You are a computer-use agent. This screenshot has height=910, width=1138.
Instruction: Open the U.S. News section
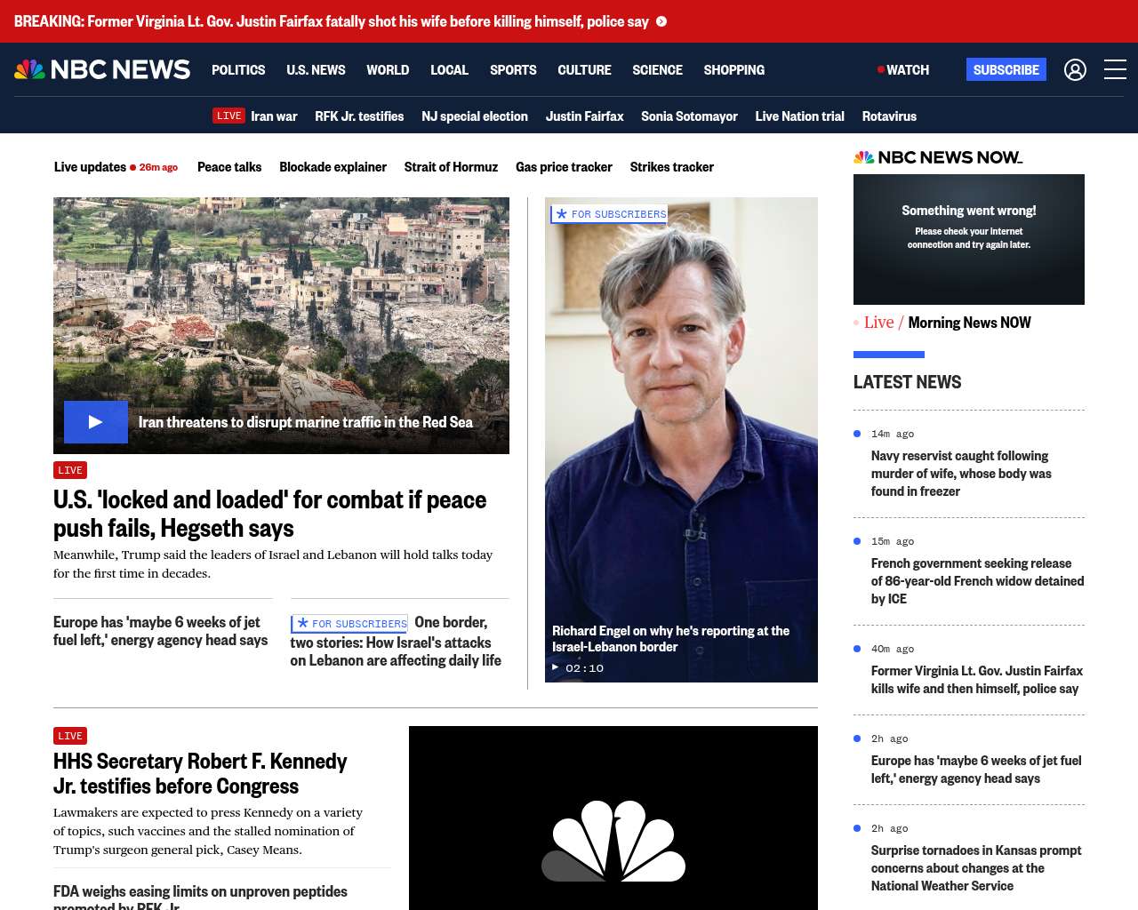pyautogui.click(x=316, y=69)
